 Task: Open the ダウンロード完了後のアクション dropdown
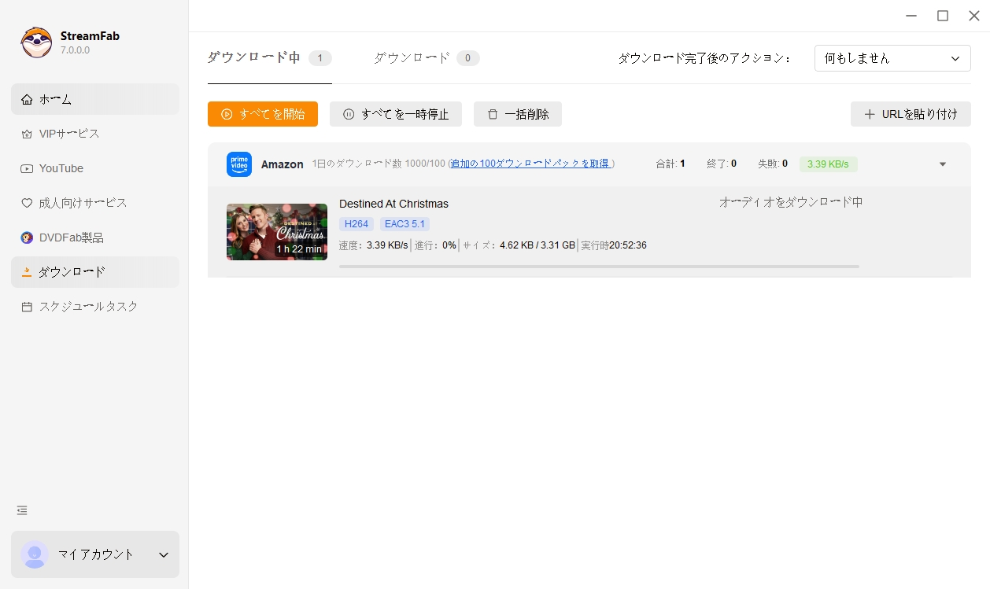(892, 57)
